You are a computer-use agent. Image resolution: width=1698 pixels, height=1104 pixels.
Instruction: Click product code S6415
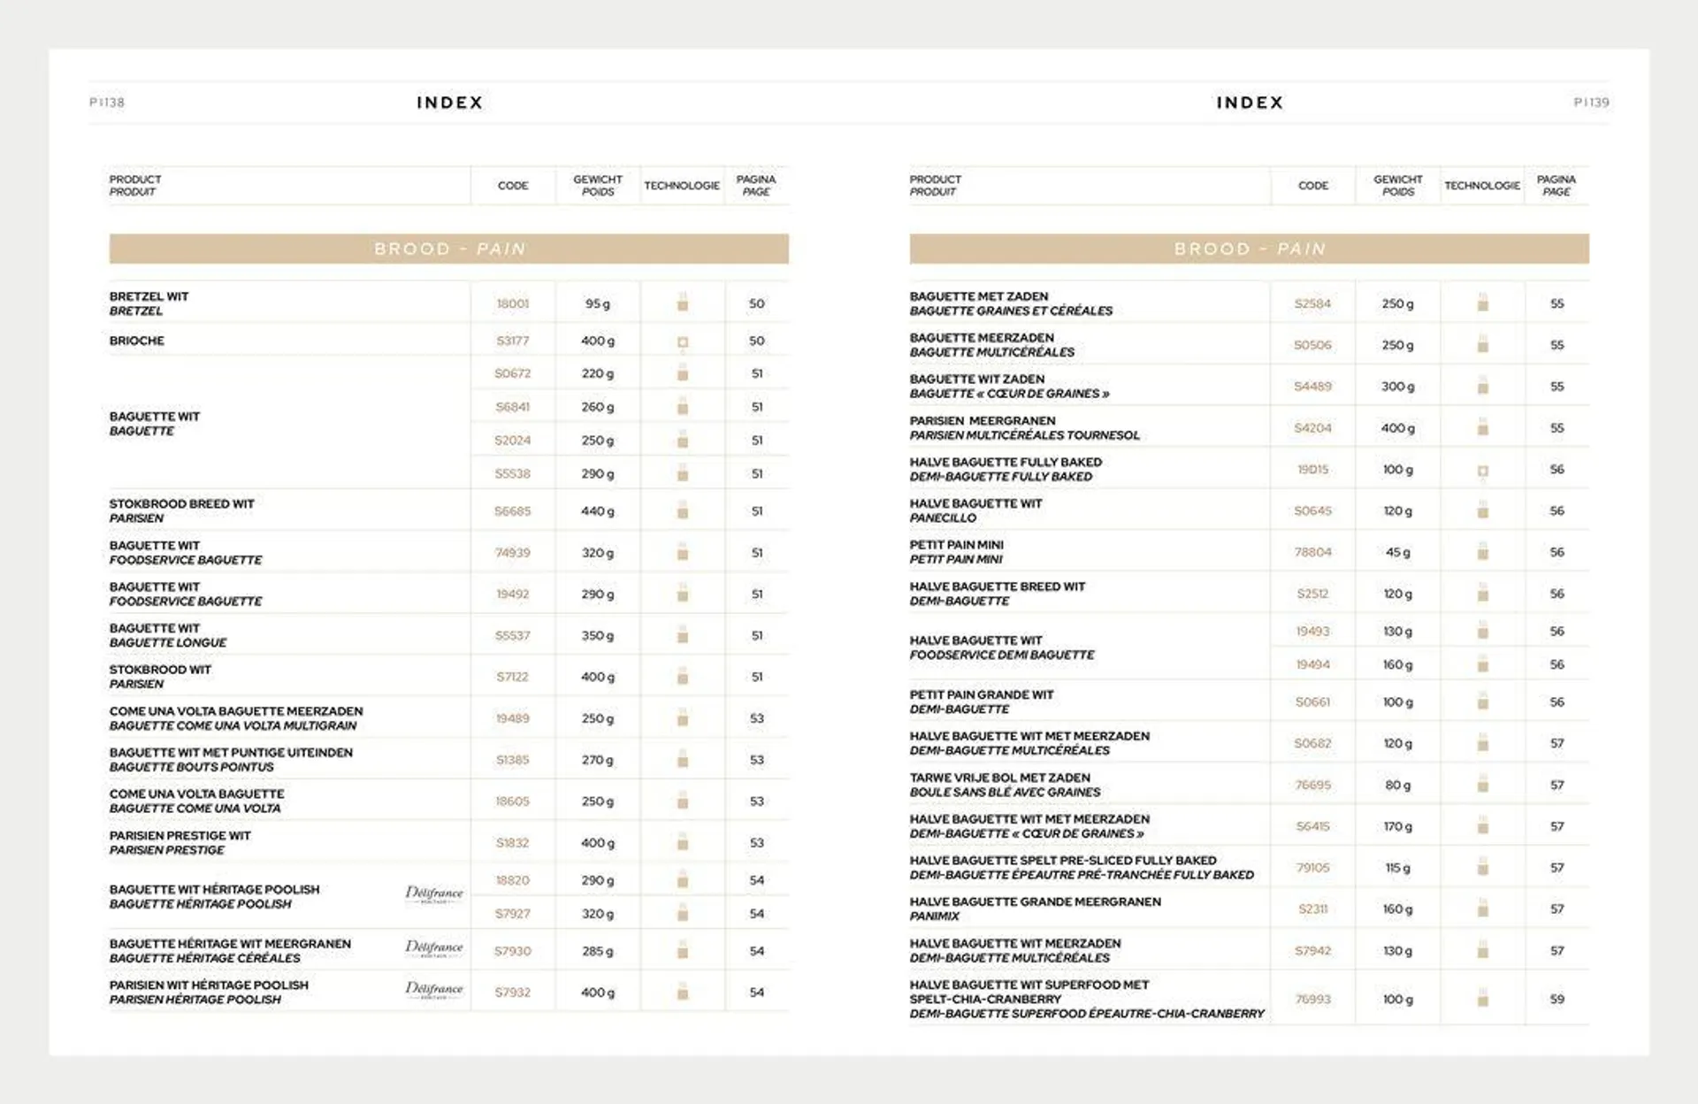(x=1313, y=826)
